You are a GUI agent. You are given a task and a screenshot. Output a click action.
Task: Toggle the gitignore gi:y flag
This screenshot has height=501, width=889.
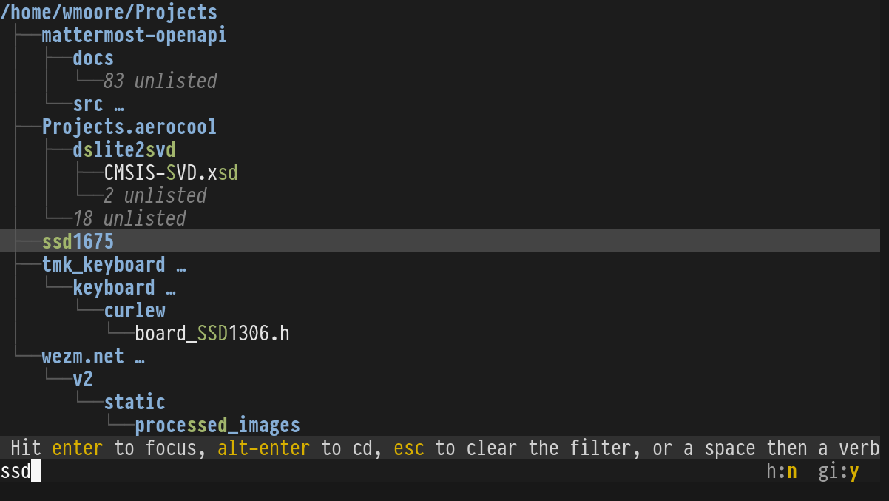coord(839,471)
